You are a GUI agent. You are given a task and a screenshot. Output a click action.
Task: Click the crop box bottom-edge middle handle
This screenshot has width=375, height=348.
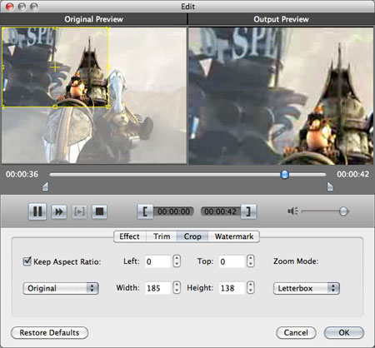[55, 107]
